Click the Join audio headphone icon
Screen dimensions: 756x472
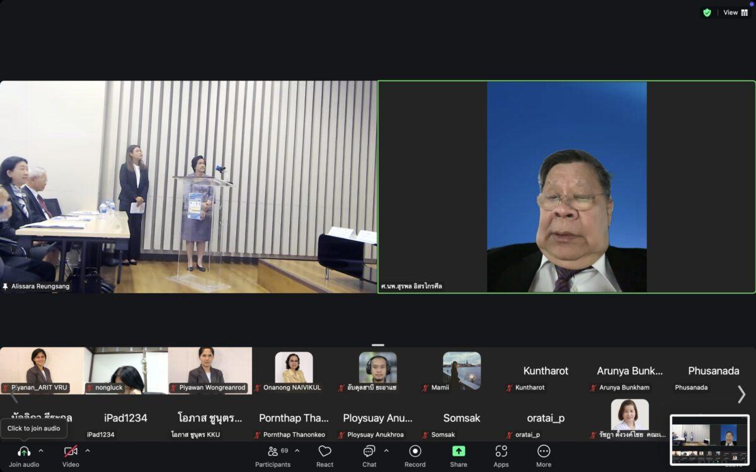click(24, 452)
